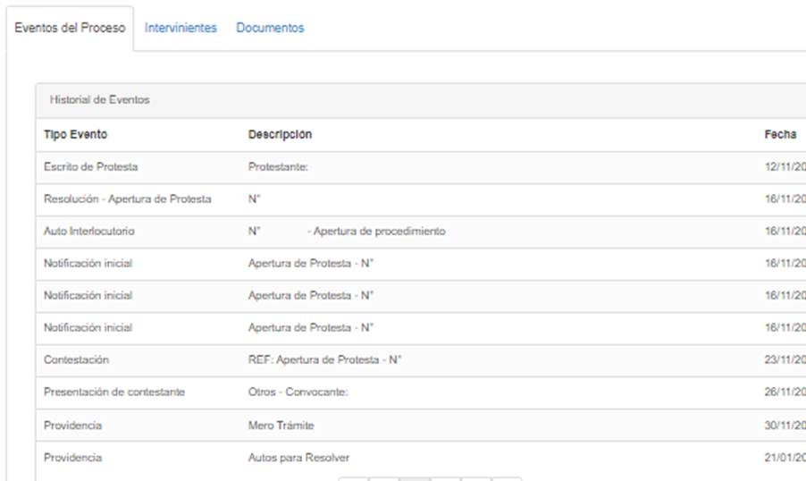Click the Otros - Convocante: description

click(x=298, y=392)
